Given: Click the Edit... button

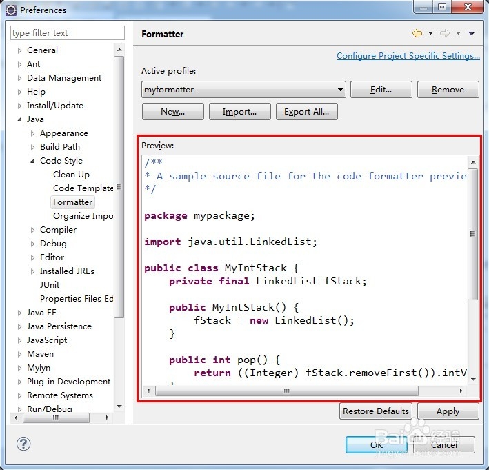Looking at the screenshot, I should pos(381,90).
